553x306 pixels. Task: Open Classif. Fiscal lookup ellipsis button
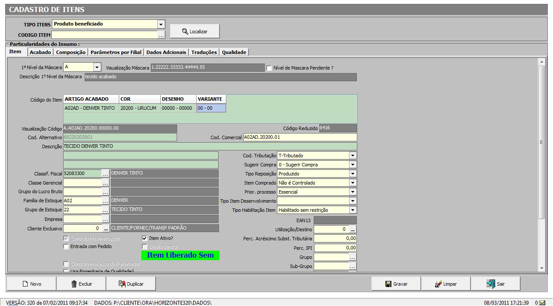pos(106,174)
